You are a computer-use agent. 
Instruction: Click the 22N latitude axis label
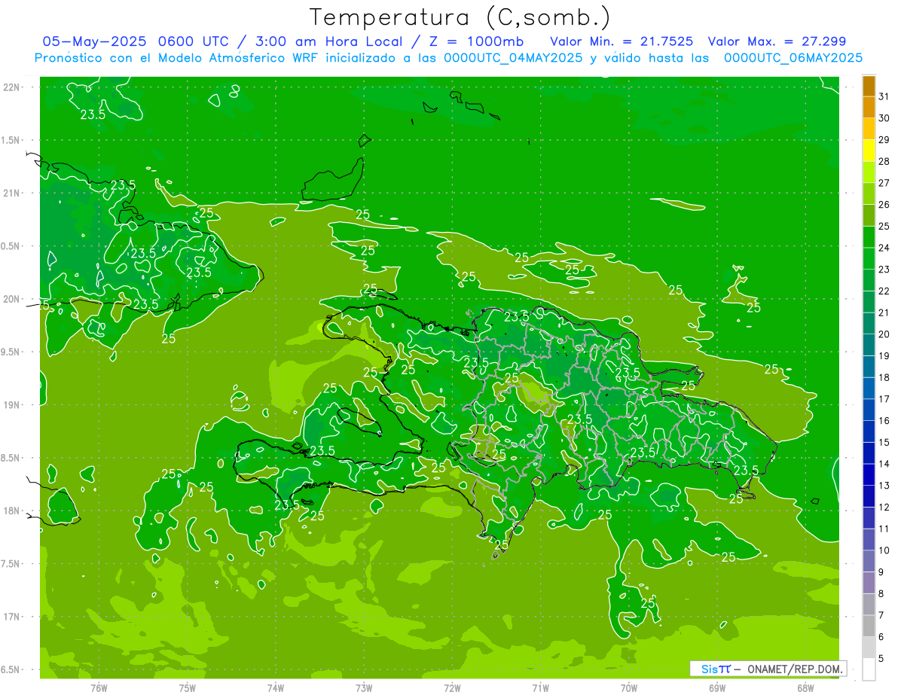(13, 87)
